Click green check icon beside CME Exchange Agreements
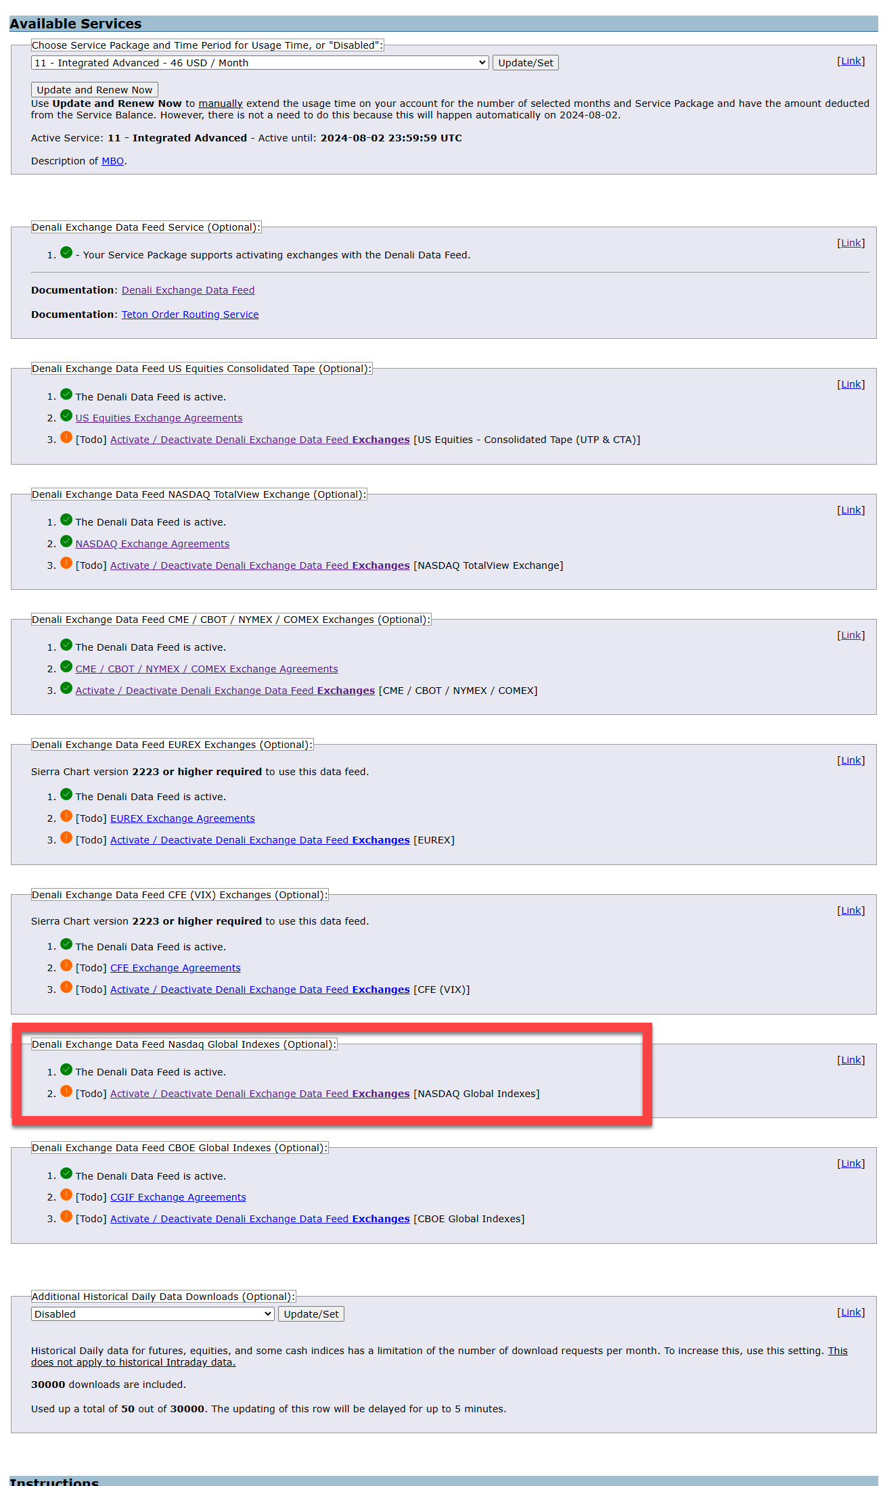The height and width of the screenshot is (1486, 883). [x=66, y=666]
